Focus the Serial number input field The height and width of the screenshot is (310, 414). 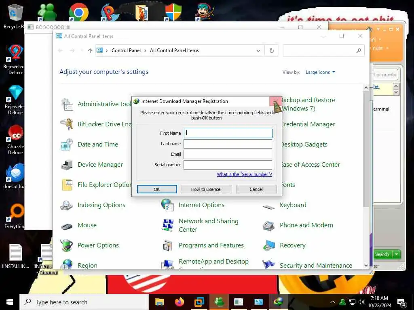point(228,165)
